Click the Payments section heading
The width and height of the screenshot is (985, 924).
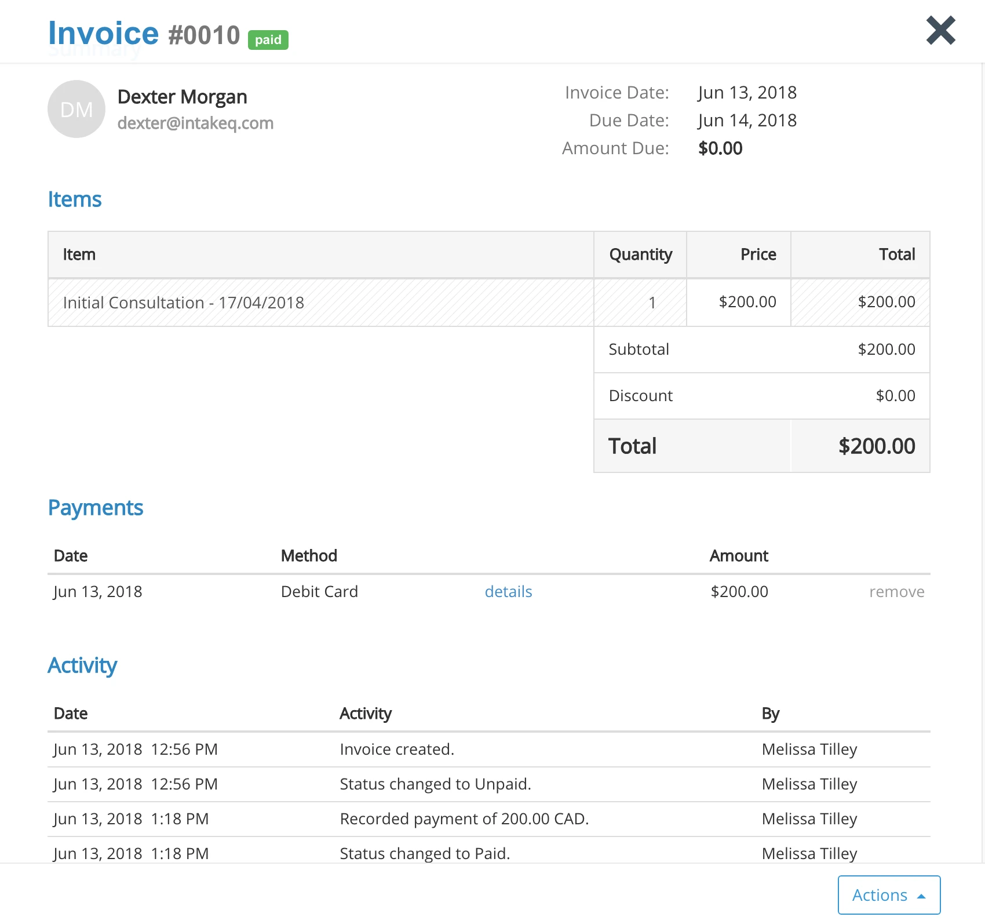[96, 508]
